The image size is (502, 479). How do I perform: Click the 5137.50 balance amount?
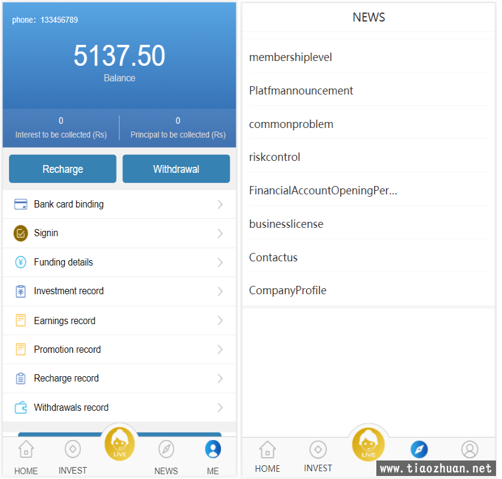120,56
